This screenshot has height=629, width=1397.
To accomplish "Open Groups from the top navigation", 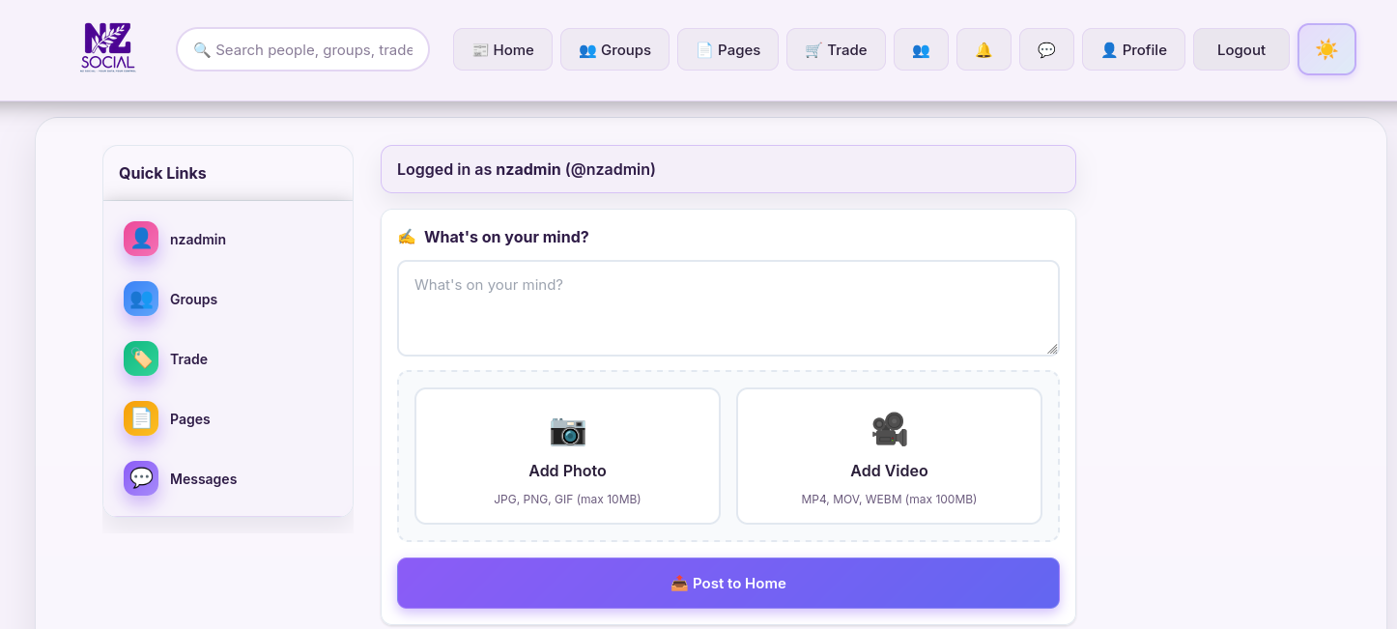I will 614,49.
